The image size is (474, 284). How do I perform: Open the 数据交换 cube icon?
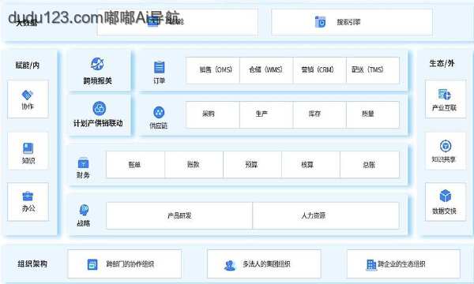[446, 196]
